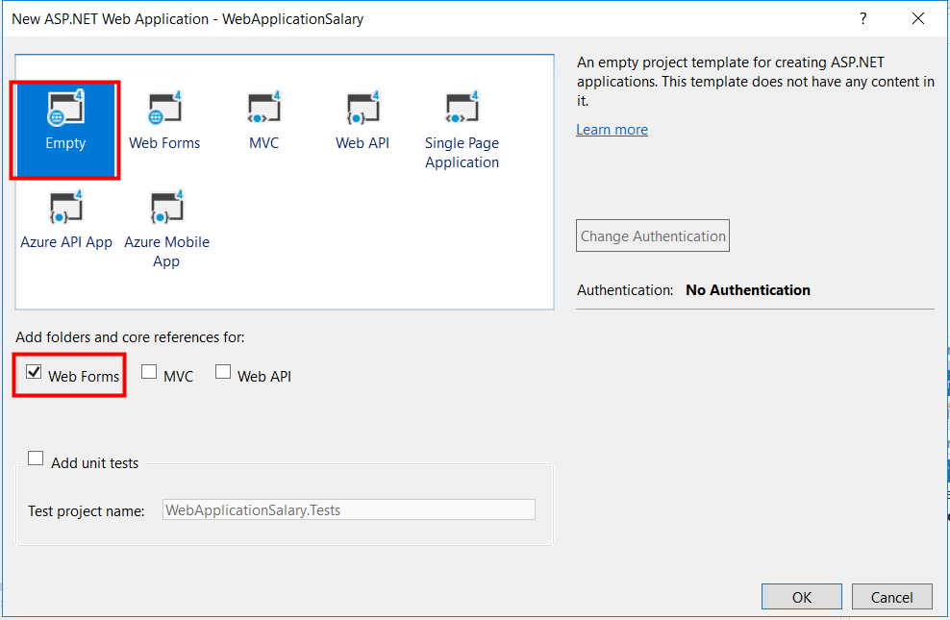Open the dialog help question mark
Image resolution: width=950 pixels, height=620 pixels.
tap(863, 19)
